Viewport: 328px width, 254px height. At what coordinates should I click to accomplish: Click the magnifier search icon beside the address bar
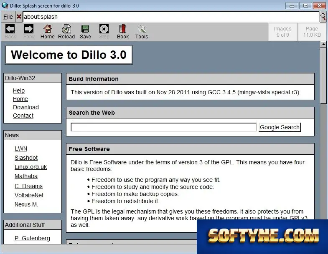[323, 17]
